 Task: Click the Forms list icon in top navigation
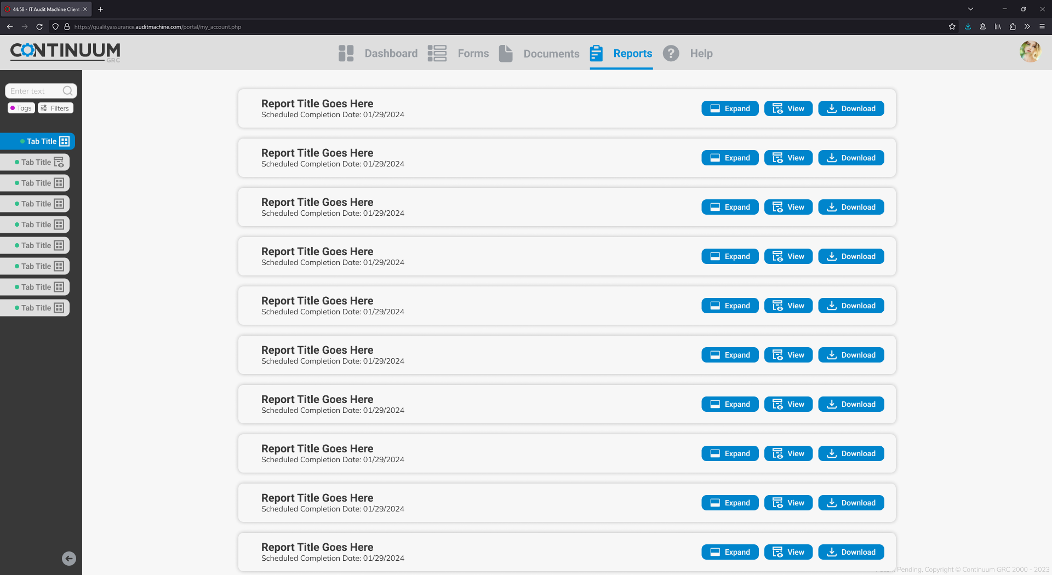(x=437, y=53)
